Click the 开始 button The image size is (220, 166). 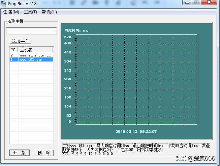click(x=20, y=153)
